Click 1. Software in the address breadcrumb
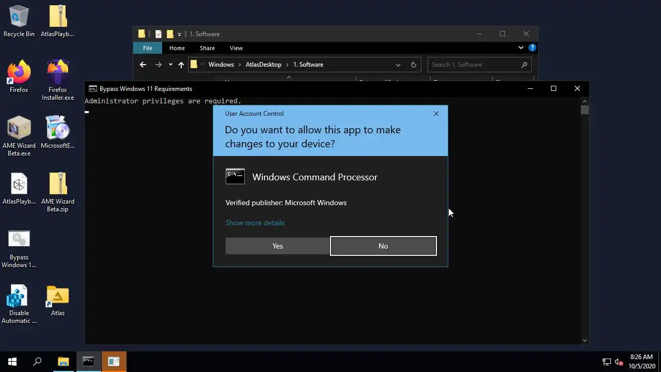This screenshot has width=661, height=372. tap(308, 65)
